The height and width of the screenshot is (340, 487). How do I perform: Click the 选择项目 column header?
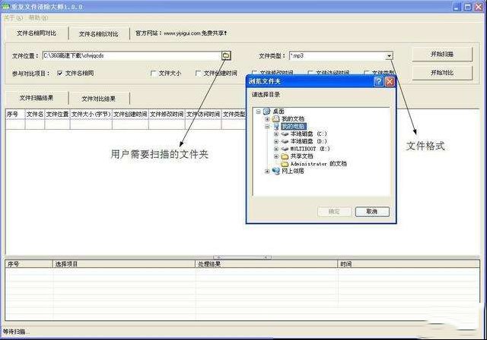(x=124, y=264)
